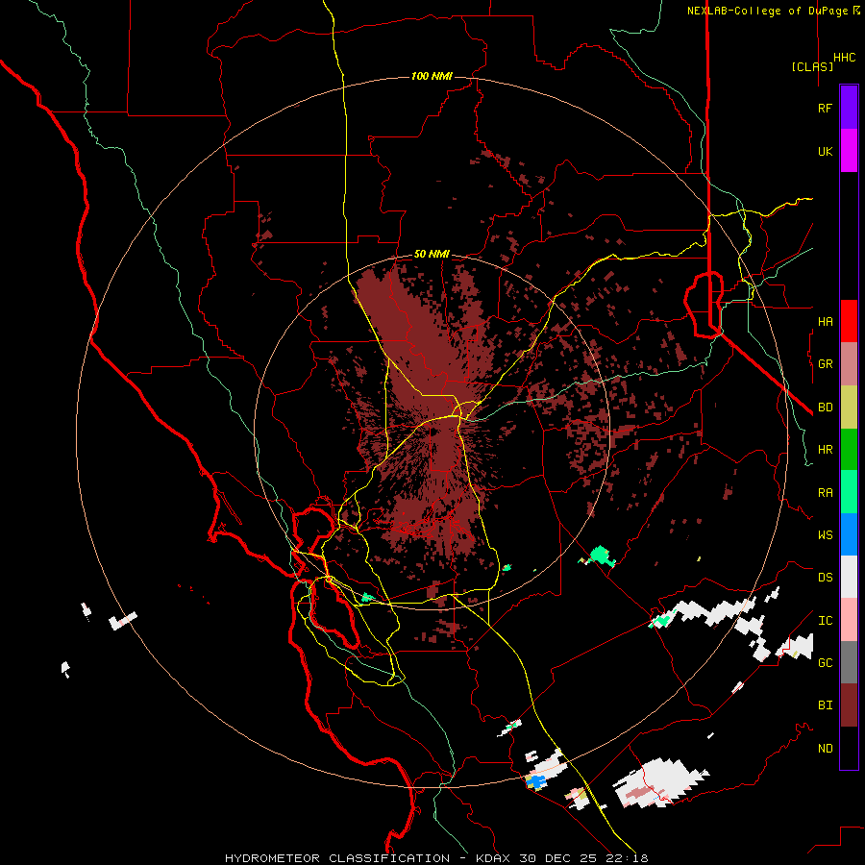The image size is (865, 865).
Task: Click the WS legend label
Action: [825, 535]
